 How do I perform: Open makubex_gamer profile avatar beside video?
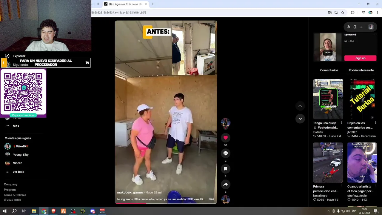click(226, 123)
